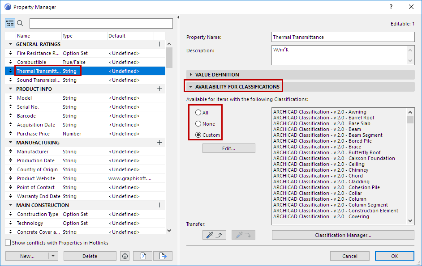The width and height of the screenshot is (422, 266).
Task: Click the export properties icon
Action: (163, 256)
